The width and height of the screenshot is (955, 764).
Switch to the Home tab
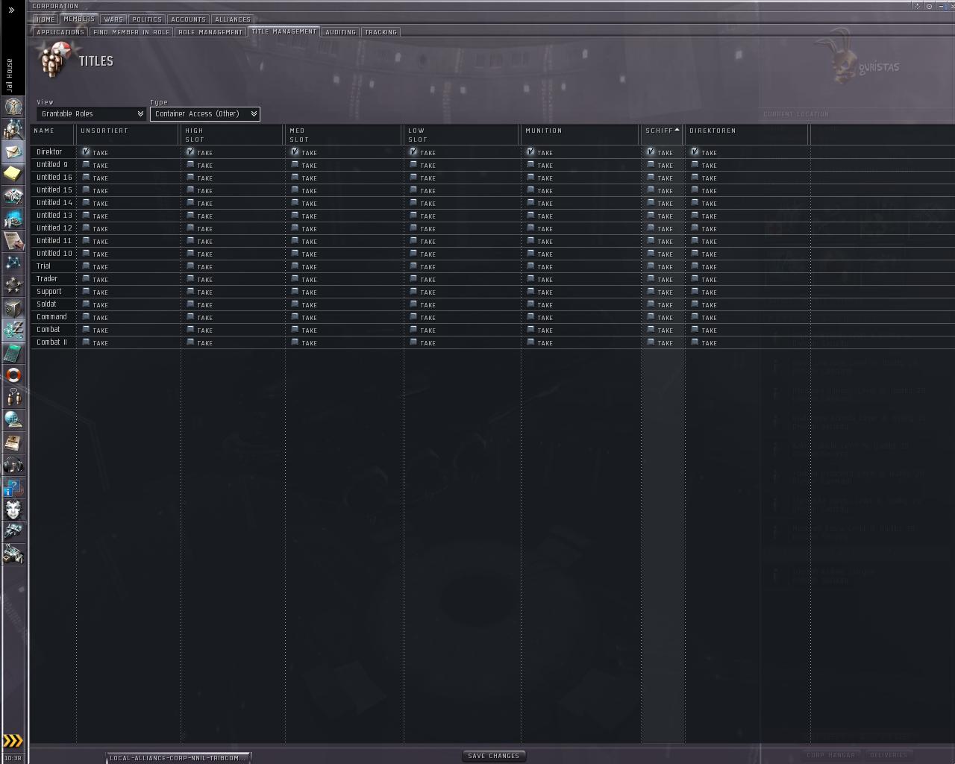coord(46,19)
